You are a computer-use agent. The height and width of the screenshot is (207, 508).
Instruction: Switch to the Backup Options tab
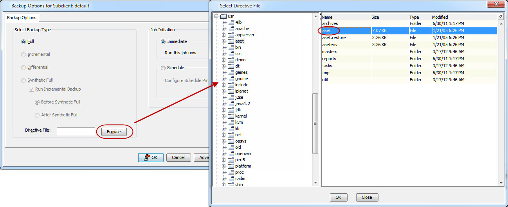(x=22, y=18)
